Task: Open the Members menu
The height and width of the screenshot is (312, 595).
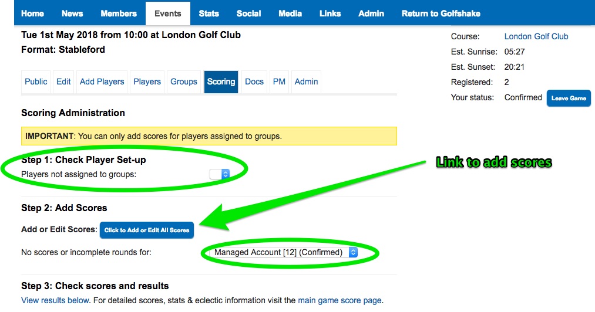Action: tap(118, 13)
